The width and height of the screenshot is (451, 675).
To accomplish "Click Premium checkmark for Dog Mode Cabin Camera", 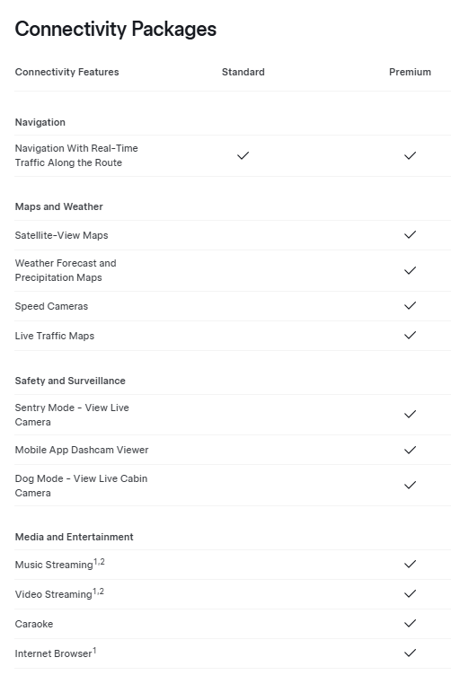I will [x=410, y=485].
